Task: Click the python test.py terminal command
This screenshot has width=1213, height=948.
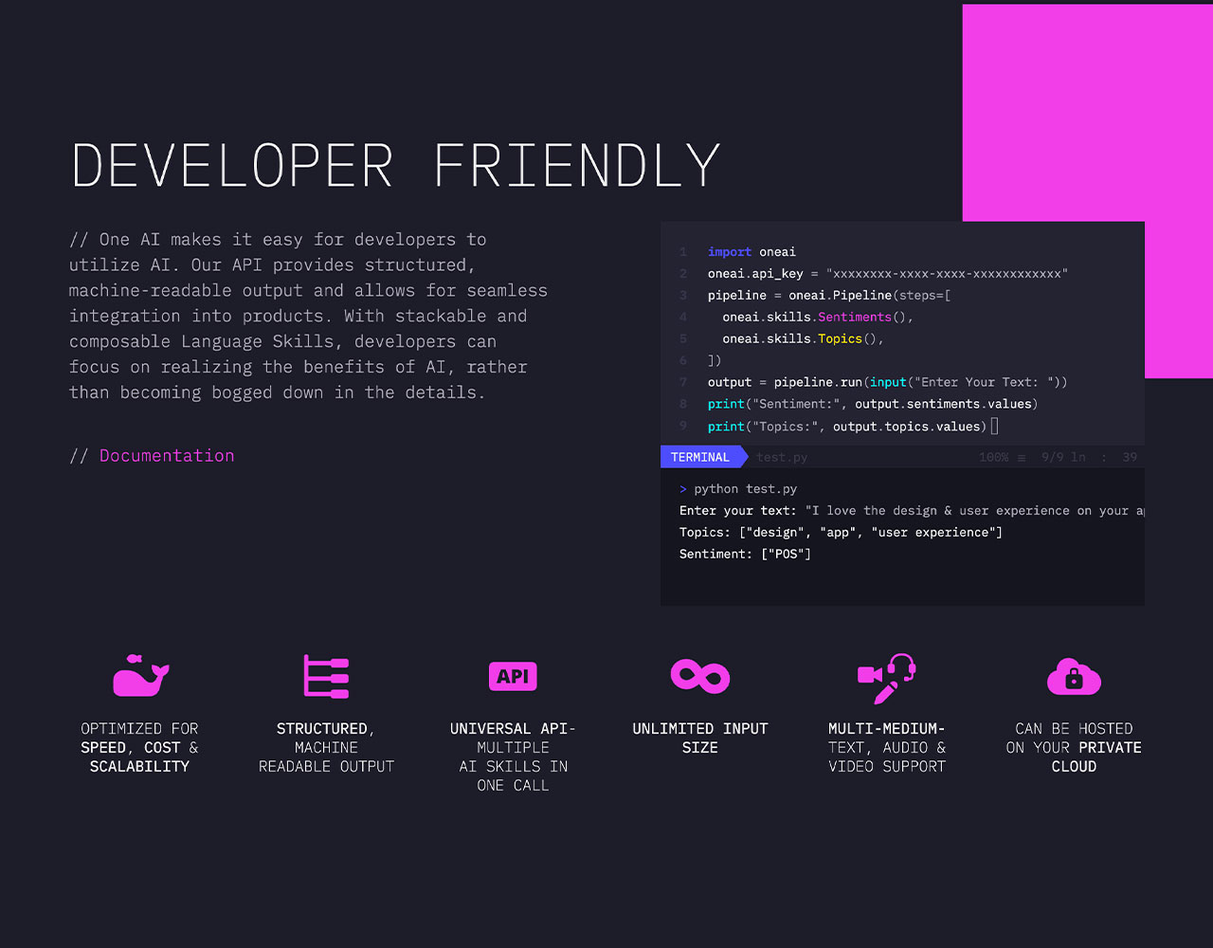Action: pyautogui.click(x=745, y=489)
